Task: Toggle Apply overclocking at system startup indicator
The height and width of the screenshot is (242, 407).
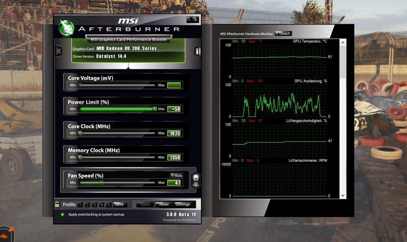Action: [x=62, y=214]
